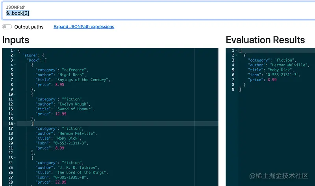The image size is (315, 186).
Task: Click "Evelyn Waugh" author value
Action: (73, 104)
